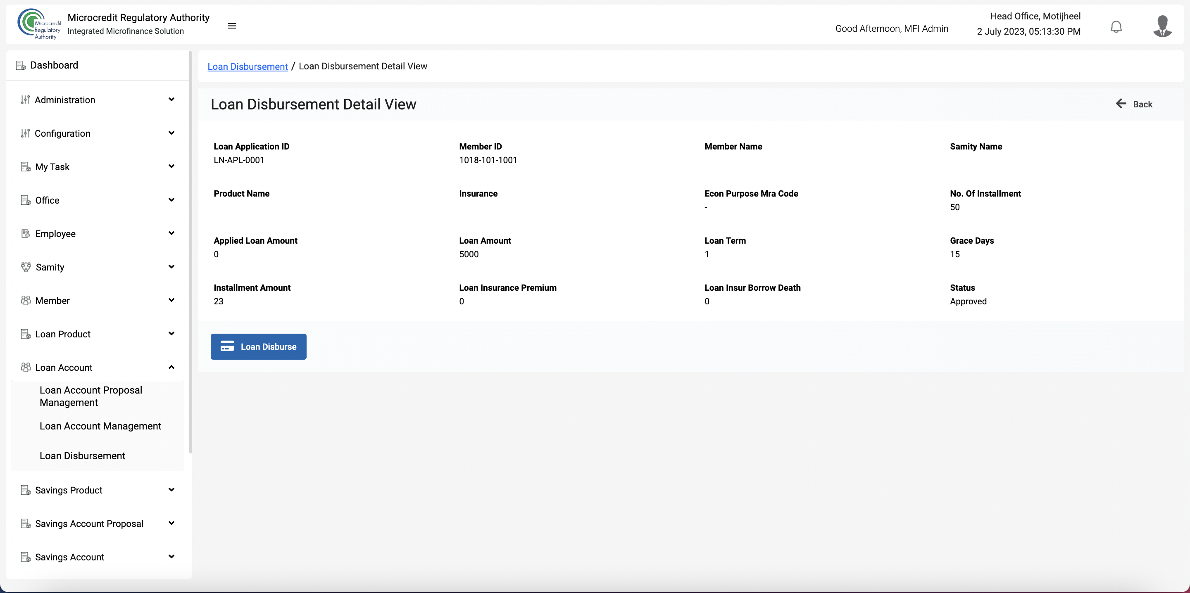Click the Savings Account icon
1190x593 pixels.
pos(25,557)
